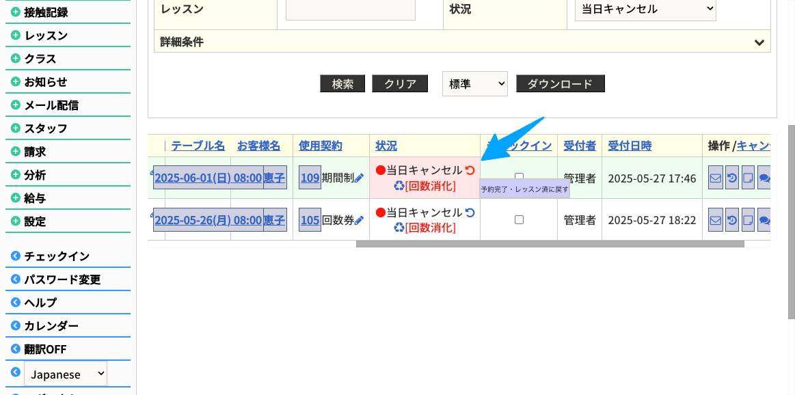Click the horizontal scrollbar below the table
Screen dimensions: 795x395
click(x=550, y=243)
